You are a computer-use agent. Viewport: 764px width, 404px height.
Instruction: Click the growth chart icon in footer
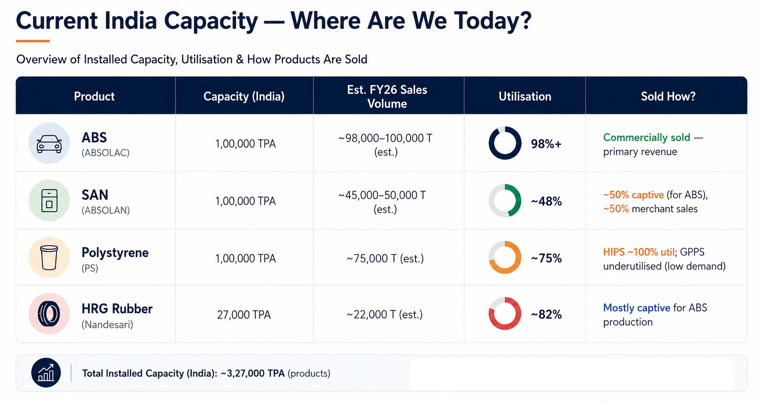point(46,373)
